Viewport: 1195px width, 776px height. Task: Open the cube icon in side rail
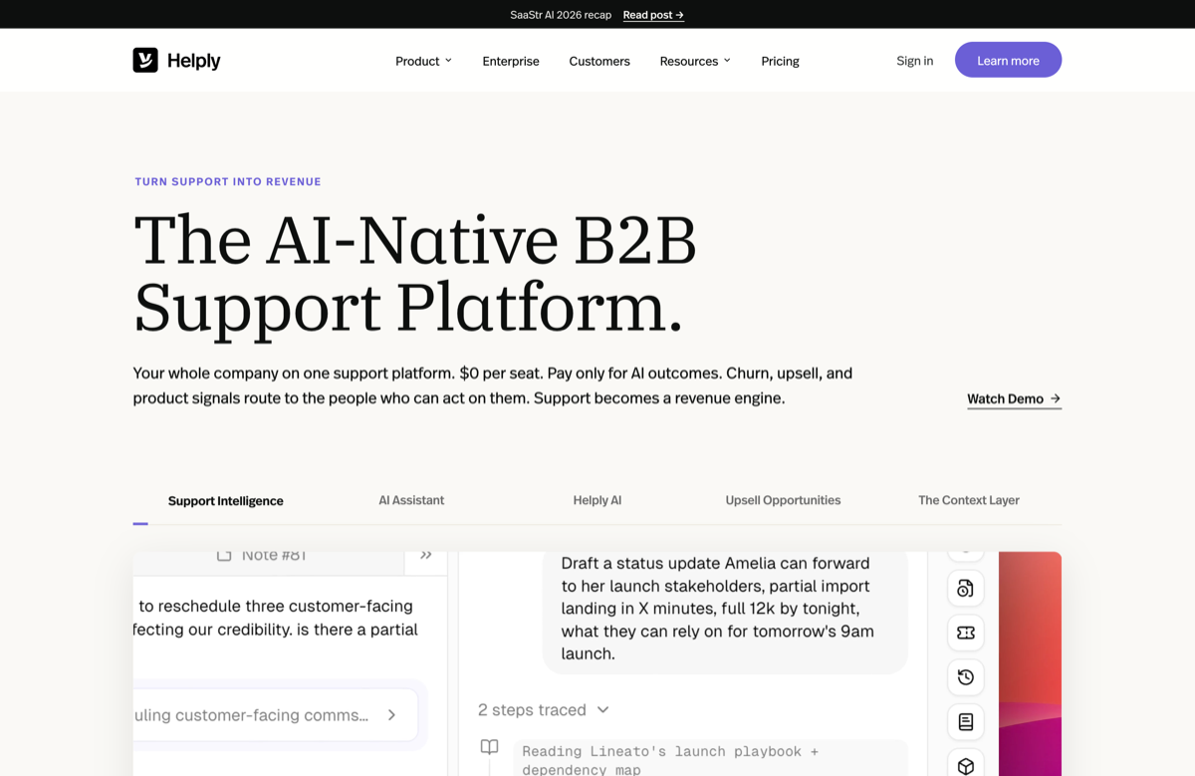(965, 764)
